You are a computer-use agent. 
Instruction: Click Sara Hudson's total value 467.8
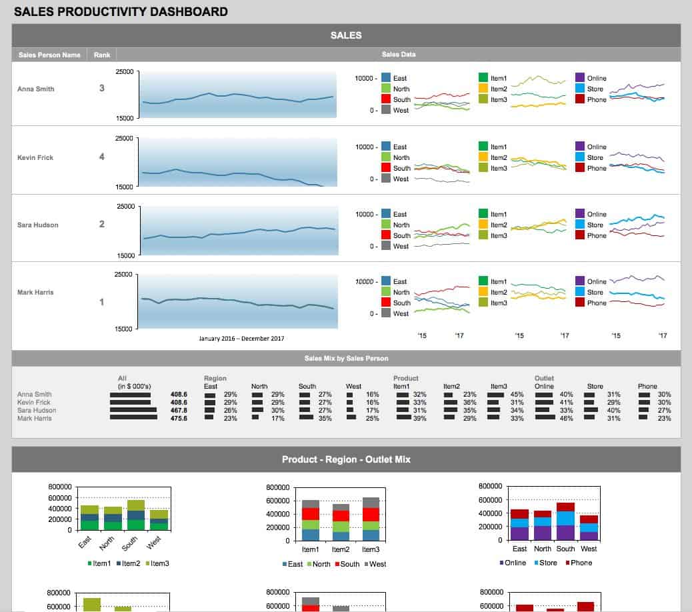(x=179, y=411)
